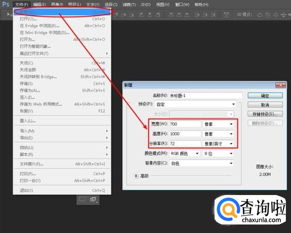This screenshot has height=233, width=291.
Task: Open the 图层(L) menu
Action: point(75,4)
